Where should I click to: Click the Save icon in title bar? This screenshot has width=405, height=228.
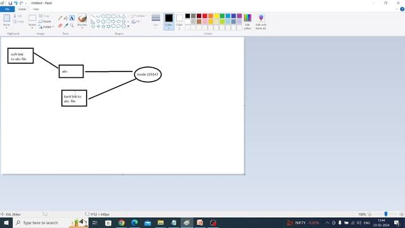pyautogui.click(x=10, y=3)
